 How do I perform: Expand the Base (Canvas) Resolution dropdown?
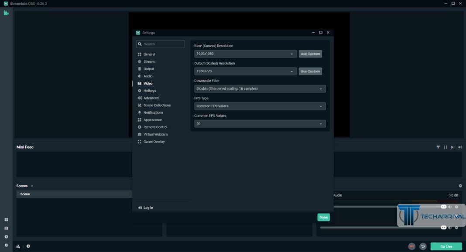click(246, 54)
